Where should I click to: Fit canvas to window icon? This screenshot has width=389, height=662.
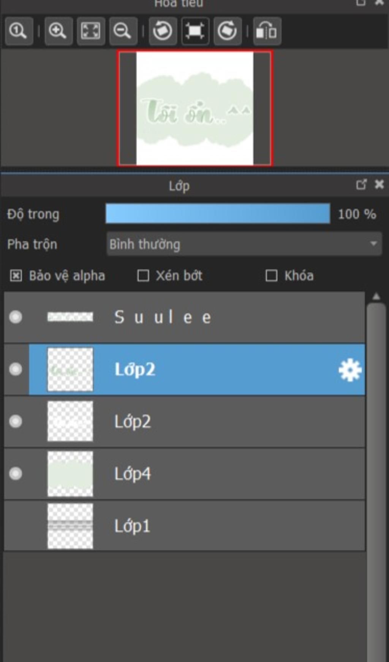91,31
